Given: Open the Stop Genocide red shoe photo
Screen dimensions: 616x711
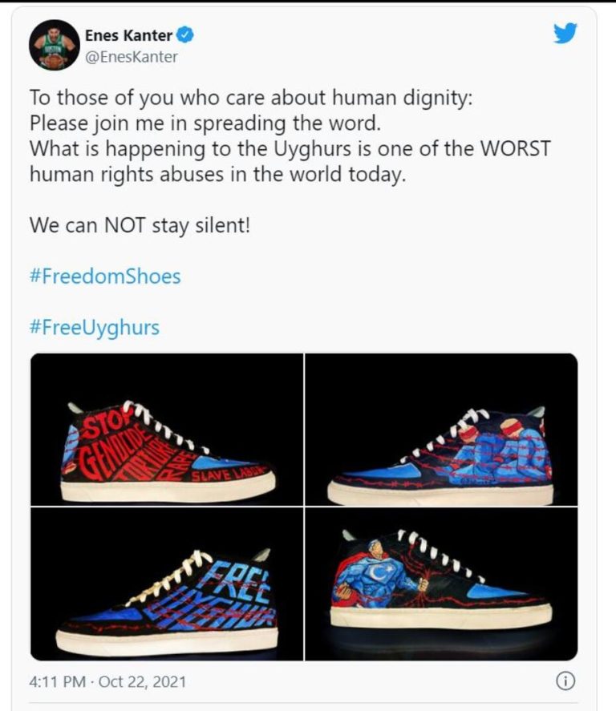Looking at the screenshot, I should tap(167, 430).
